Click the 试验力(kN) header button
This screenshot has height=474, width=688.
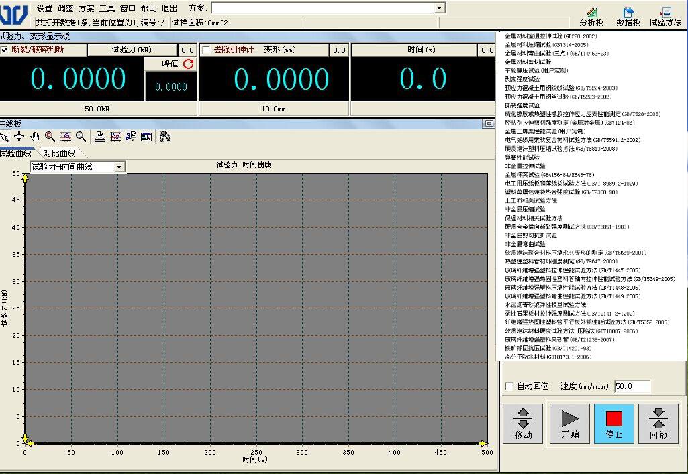click(132, 50)
